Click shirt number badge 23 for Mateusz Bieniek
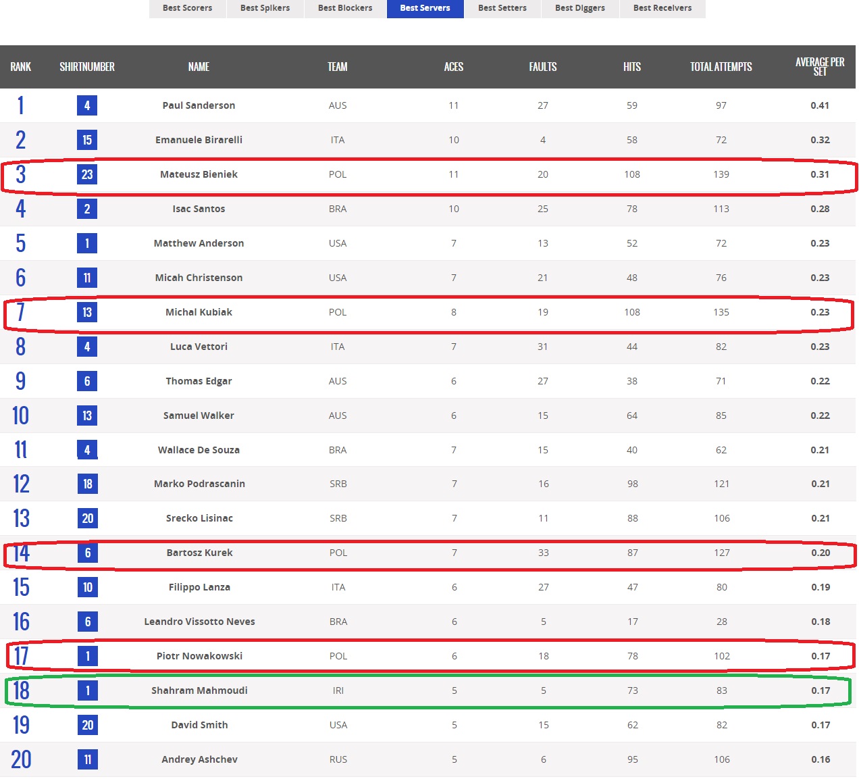859x781 pixels. point(87,174)
